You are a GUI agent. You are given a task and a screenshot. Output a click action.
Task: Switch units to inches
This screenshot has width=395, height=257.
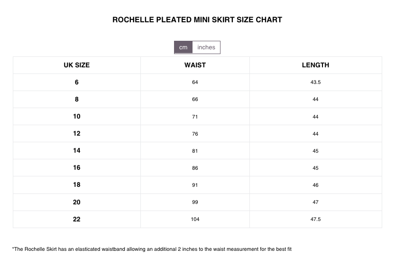(x=206, y=47)
